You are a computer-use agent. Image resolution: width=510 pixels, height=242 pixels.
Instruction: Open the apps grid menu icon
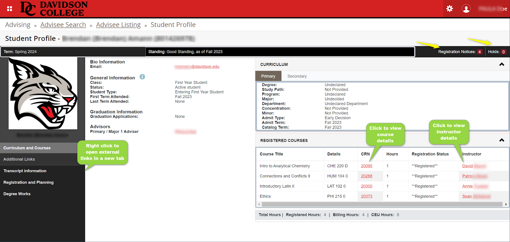(10, 9)
